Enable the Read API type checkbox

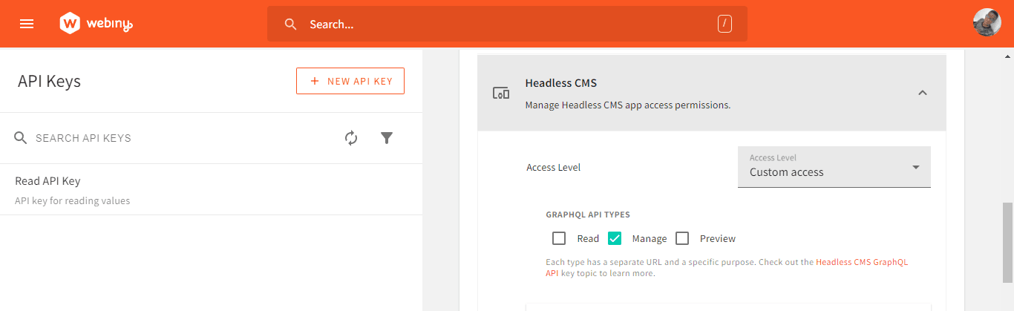(559, 238)
